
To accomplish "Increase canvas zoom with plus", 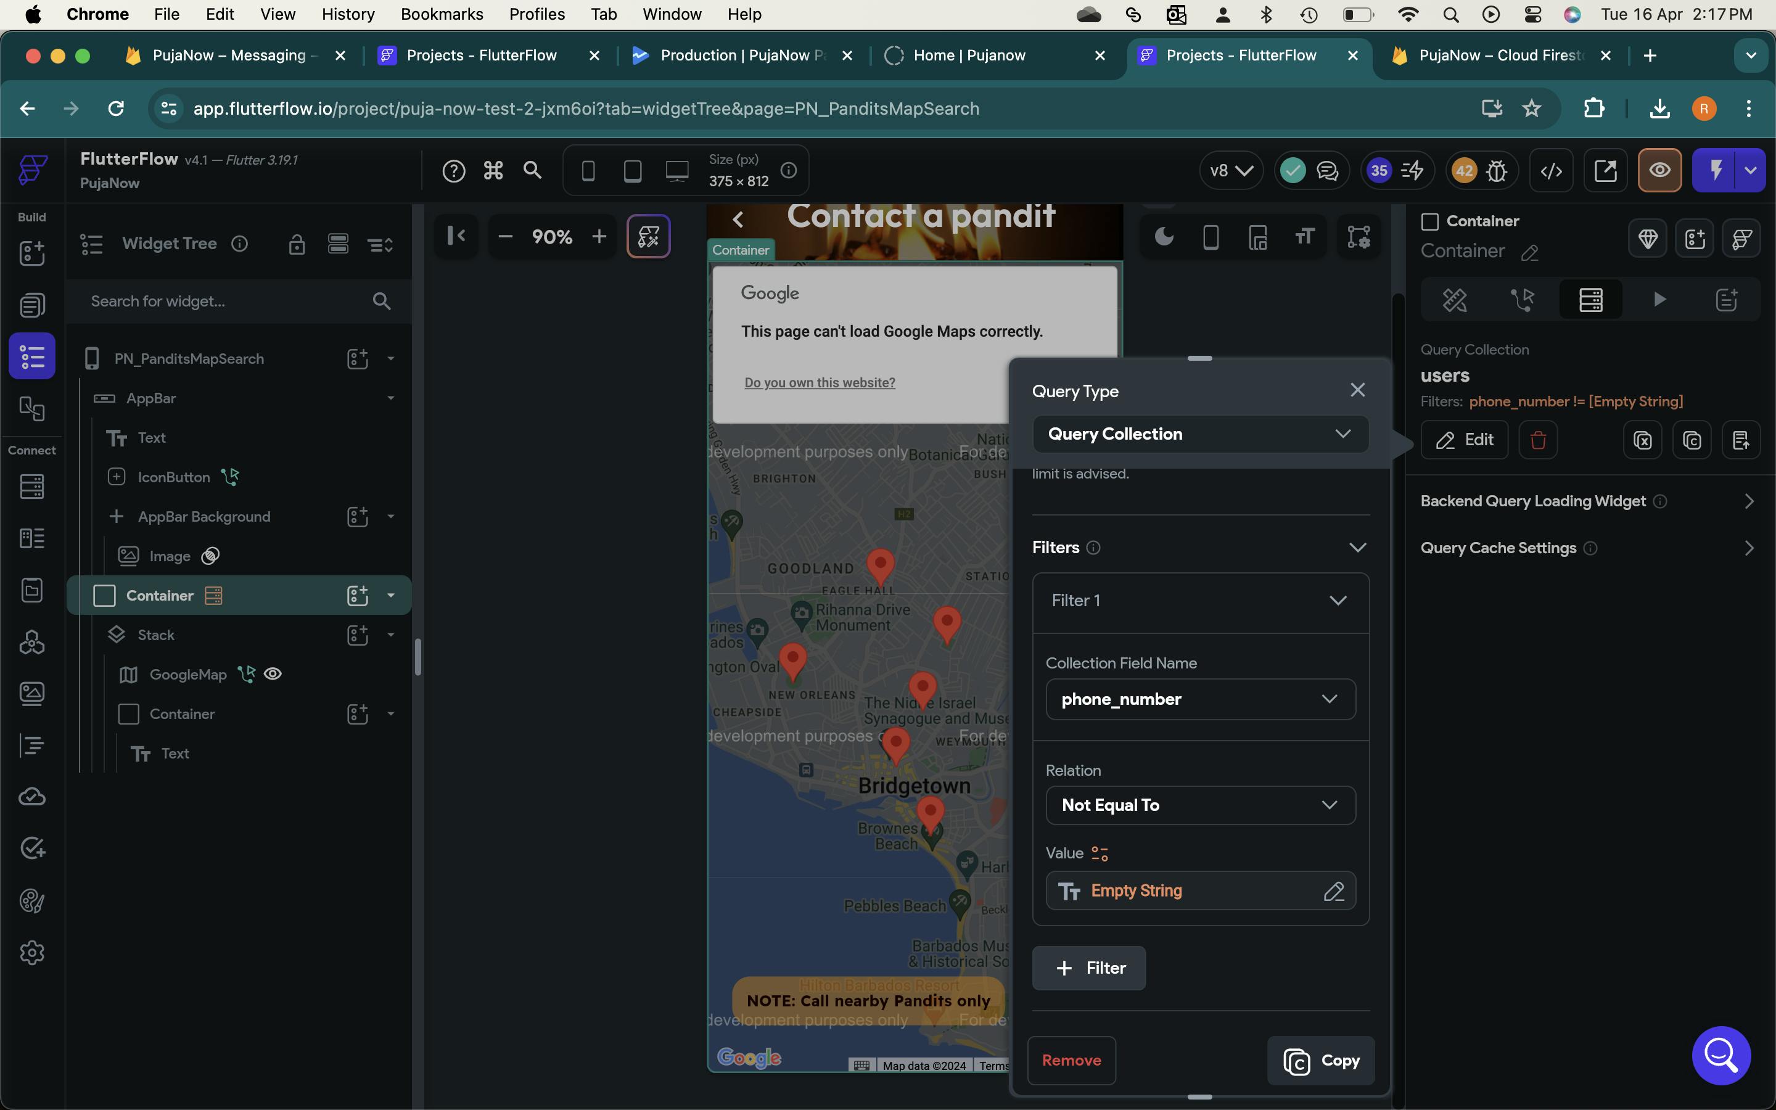I will pyautogui.click(x=599, y=236).
